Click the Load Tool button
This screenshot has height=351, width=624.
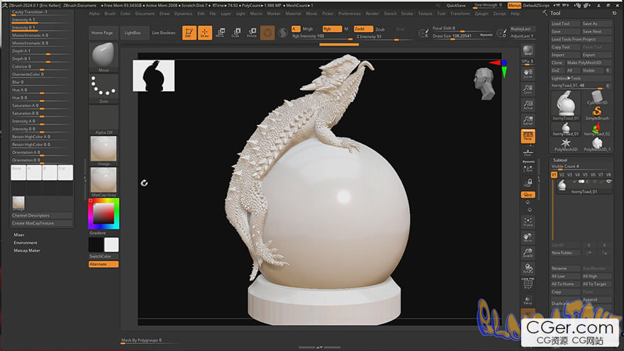click(565, 23)
